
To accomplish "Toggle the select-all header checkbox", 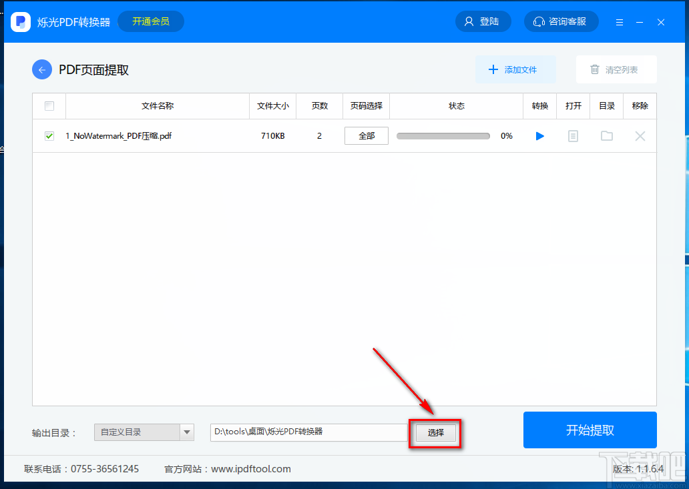I will [49, 106].
